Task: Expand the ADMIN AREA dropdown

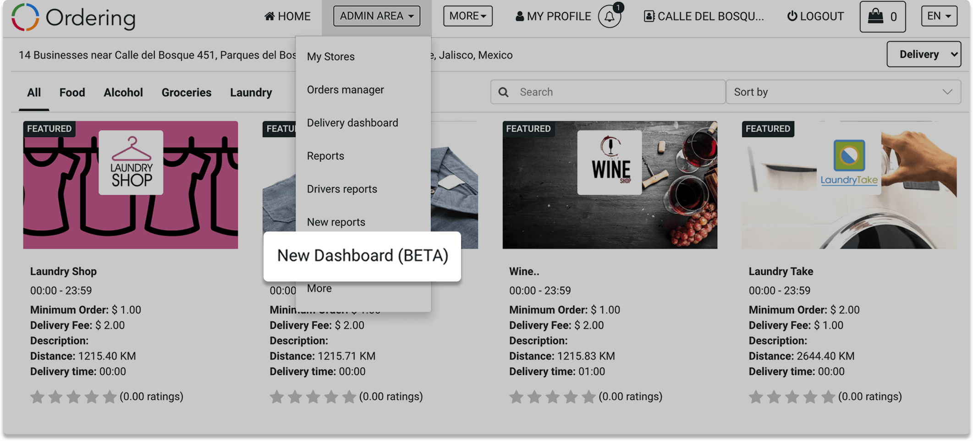Action: point(376,16)
